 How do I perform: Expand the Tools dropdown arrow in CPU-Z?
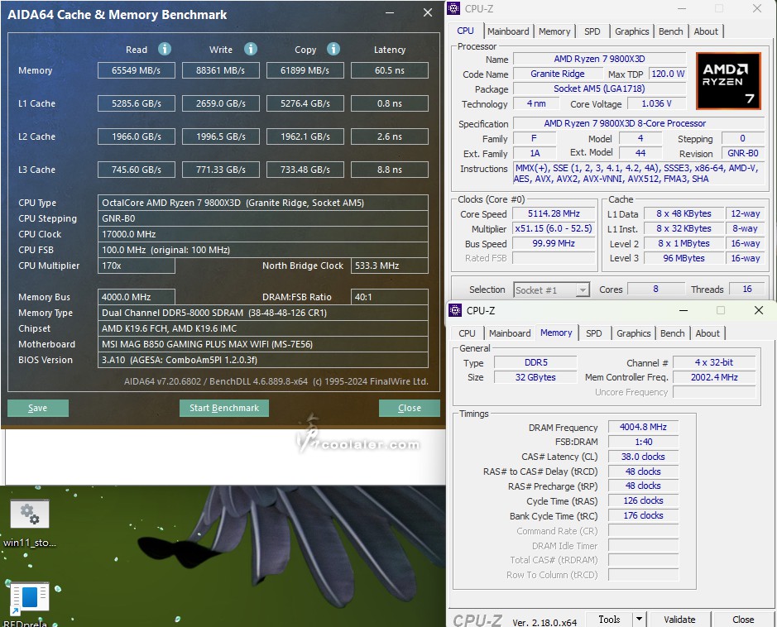639,619
